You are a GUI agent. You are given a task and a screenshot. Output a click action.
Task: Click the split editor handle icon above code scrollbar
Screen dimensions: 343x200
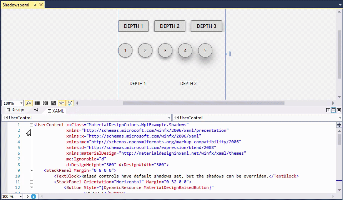click(x=339, y=125)
